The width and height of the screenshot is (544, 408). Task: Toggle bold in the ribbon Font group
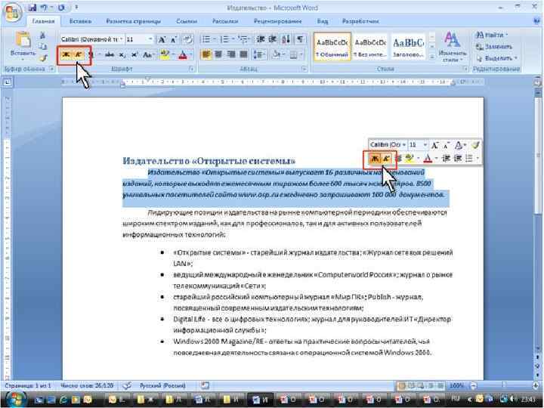click(x=66, y=54)
